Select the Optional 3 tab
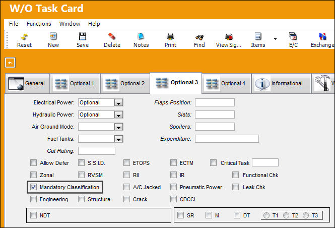Screen dimensions: 335x228 (x=176, y=83)
